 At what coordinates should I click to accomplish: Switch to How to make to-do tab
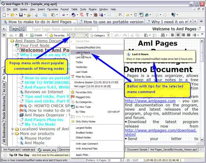click(40, 22)
